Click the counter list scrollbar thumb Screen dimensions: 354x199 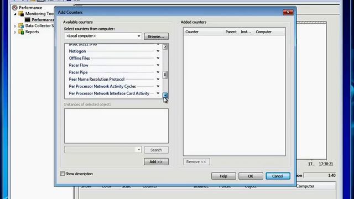point(165,75)
